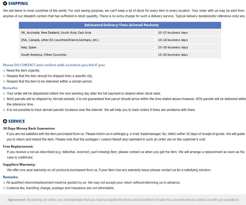Click bullet icon before 'Your order will be dispatched'
The width and height of the screenshot is (246, 205).
(4, 93)
